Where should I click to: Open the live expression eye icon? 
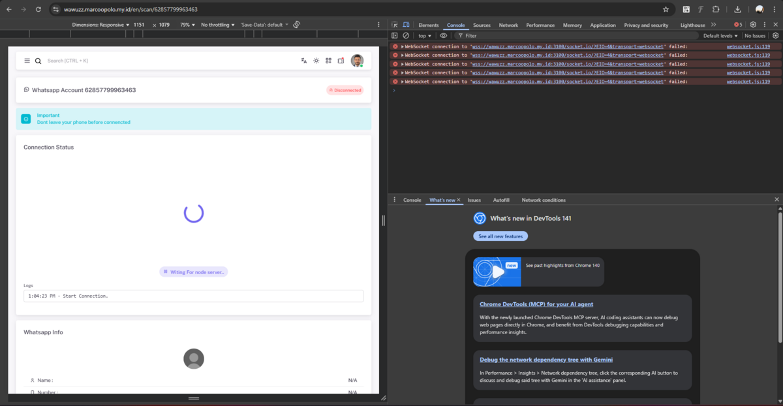pyautogui.click(x=444, y=36)
